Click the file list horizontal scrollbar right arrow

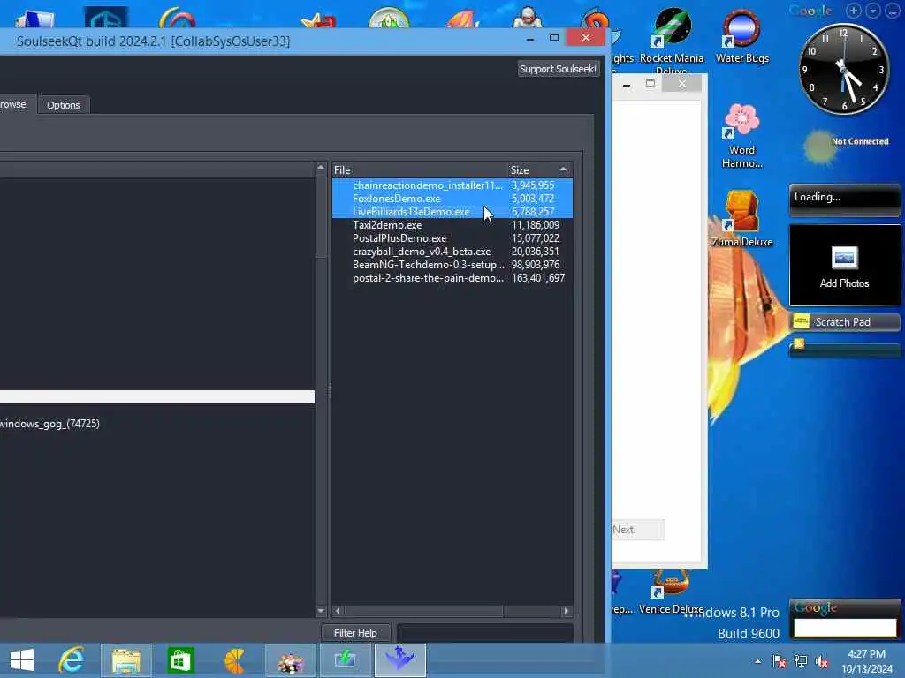[567, 611]
